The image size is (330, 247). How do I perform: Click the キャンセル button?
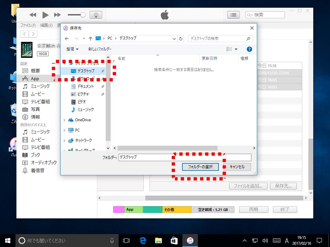coord(237,167)
